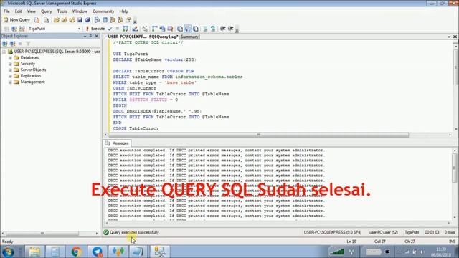
Task: Toggle Include Client Statistics
Action: (163, 29)
